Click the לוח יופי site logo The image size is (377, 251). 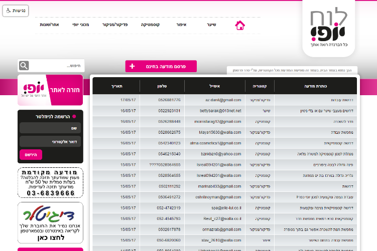[329, 28]
